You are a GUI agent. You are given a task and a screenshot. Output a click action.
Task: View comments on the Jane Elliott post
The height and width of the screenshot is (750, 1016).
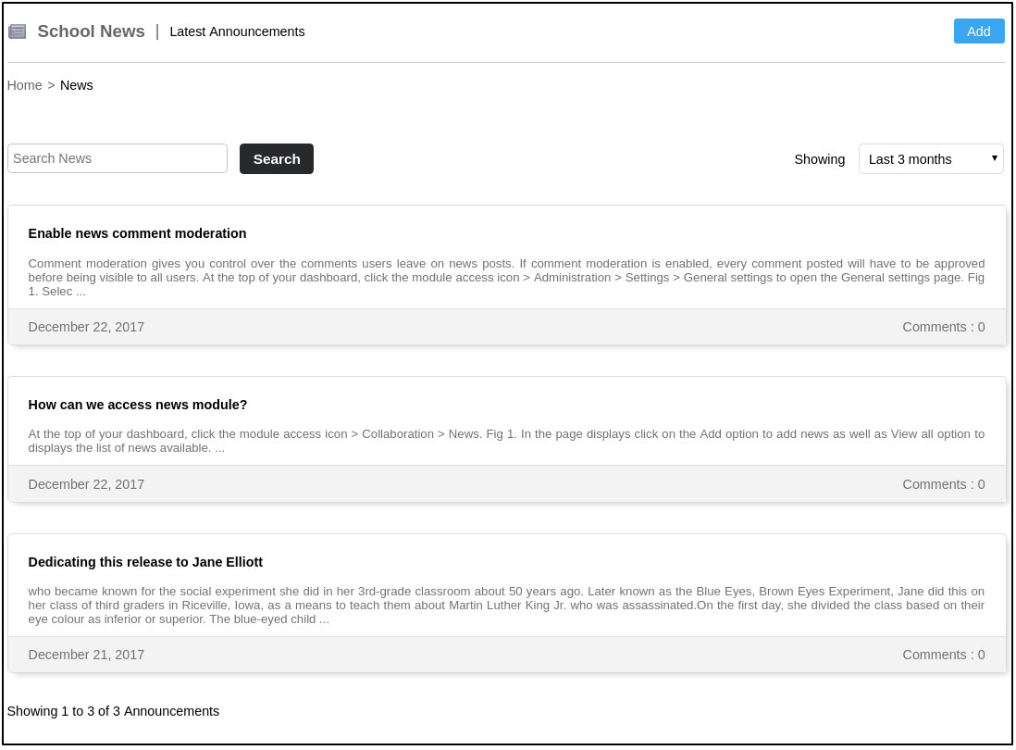tap(943, 655)
